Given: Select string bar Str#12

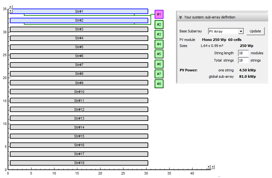Looking at the screenshot, I should click(x=79, y=109).
